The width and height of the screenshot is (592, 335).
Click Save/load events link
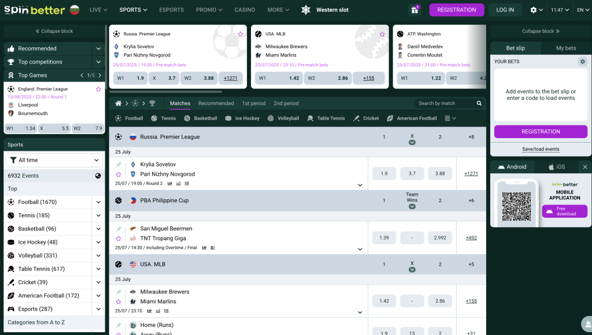(541, 150)
